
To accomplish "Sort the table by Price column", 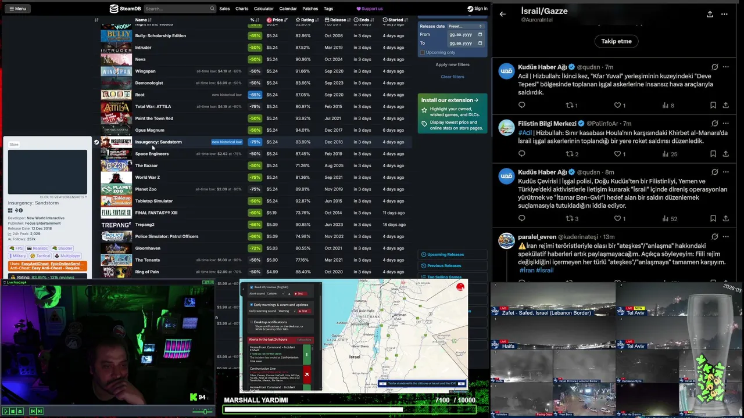I will pyautogui.click(x=277, y=20).
